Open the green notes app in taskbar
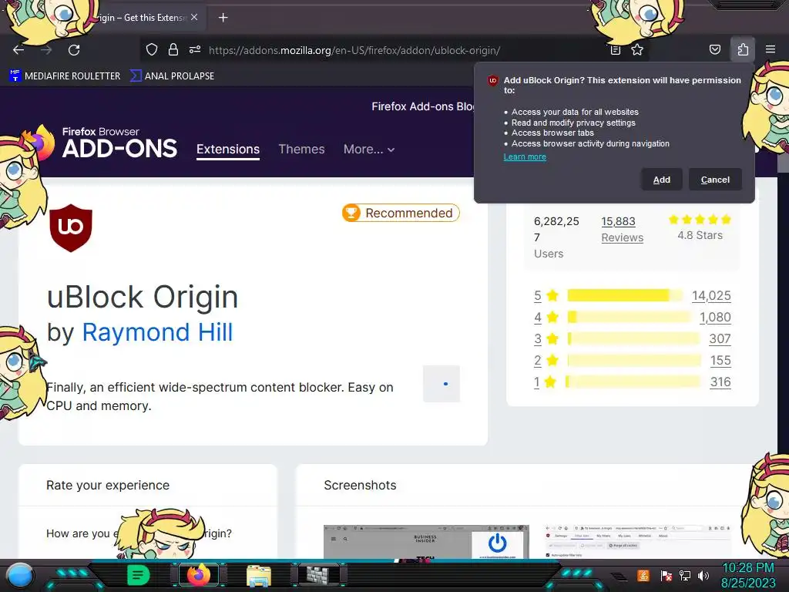The height and width of the screenshot is (592, 789). point(139,574)
